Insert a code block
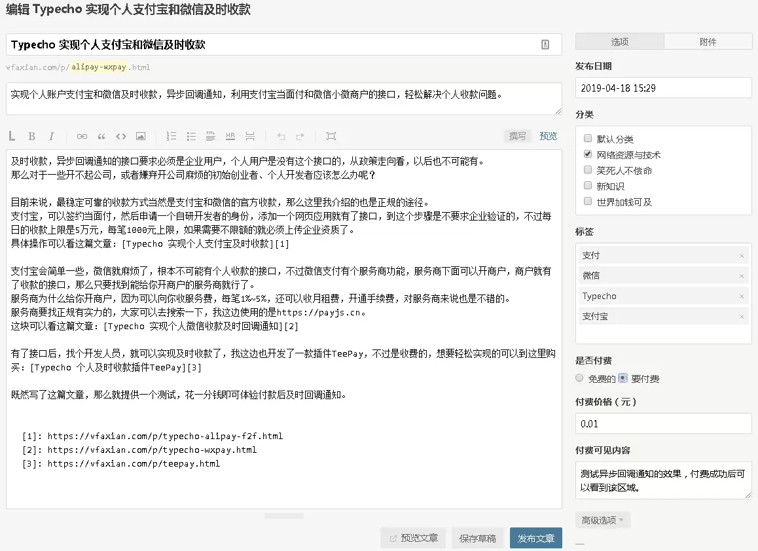 (x=121, y=136)
